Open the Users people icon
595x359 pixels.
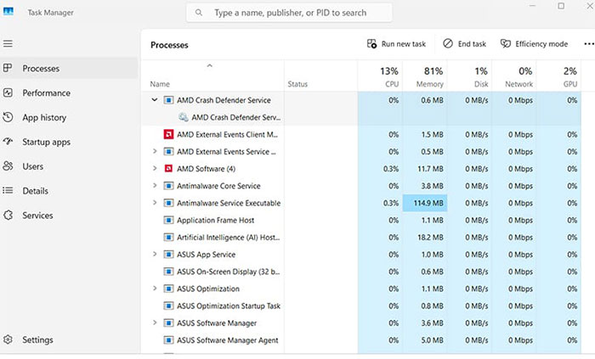[x=8, y=166]
